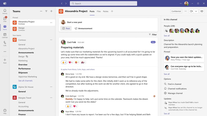Open the Overview channel
This screenshot has height=116, width=207.
pos(23,65)
